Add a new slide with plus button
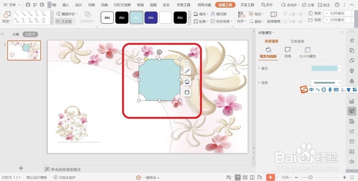The height and width of the screenshot is (181, 358). tap(21, 168)
